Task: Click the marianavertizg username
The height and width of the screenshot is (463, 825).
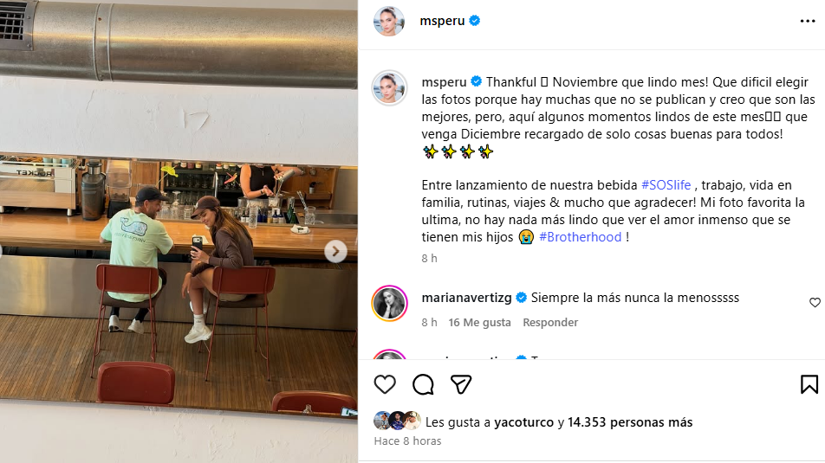Action: pos(466,298)
